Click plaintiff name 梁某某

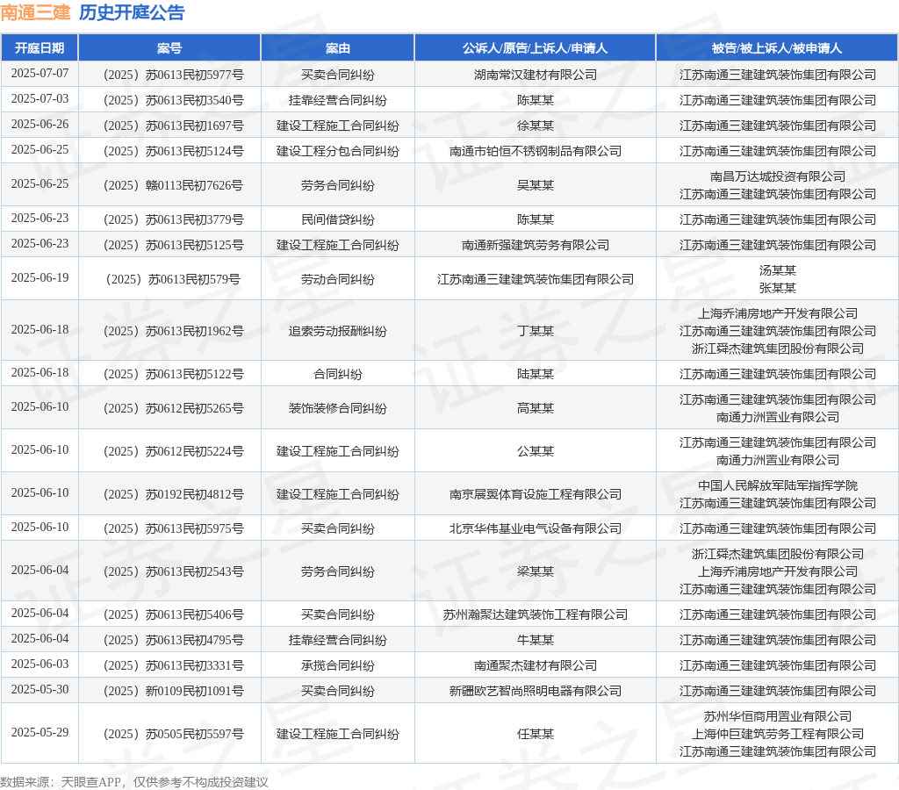click(536, 571)
